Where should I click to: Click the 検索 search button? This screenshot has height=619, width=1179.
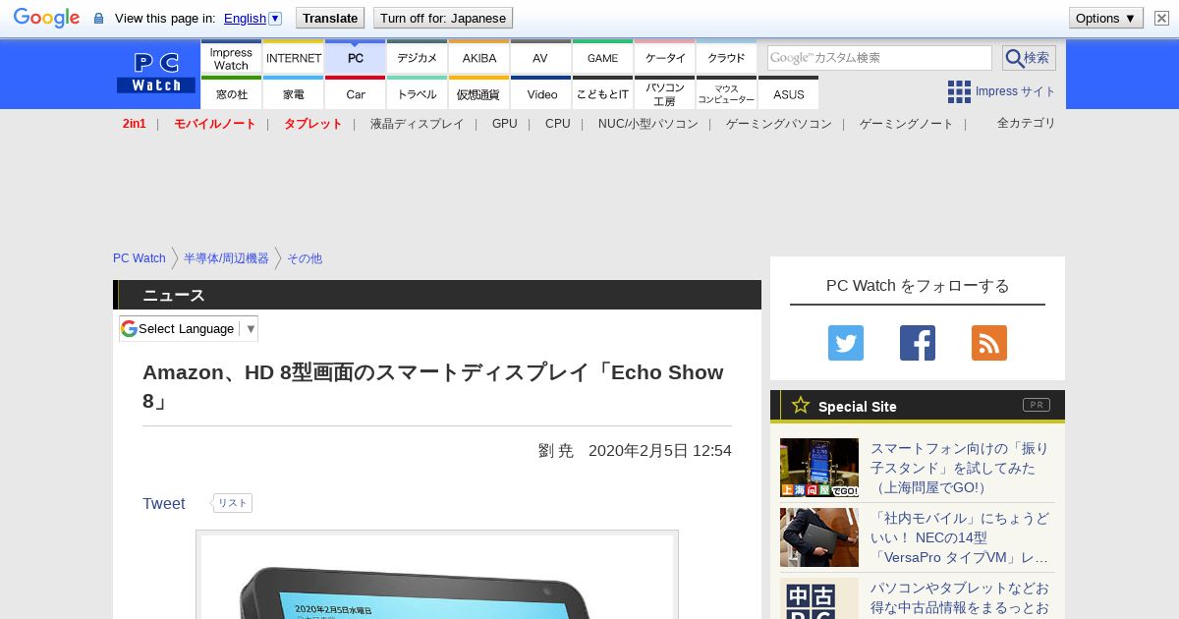click(x=1029, y=58)
